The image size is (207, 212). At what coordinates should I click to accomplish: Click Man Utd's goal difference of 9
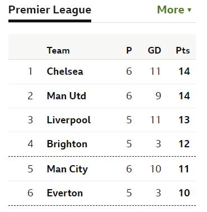point(158,96)
